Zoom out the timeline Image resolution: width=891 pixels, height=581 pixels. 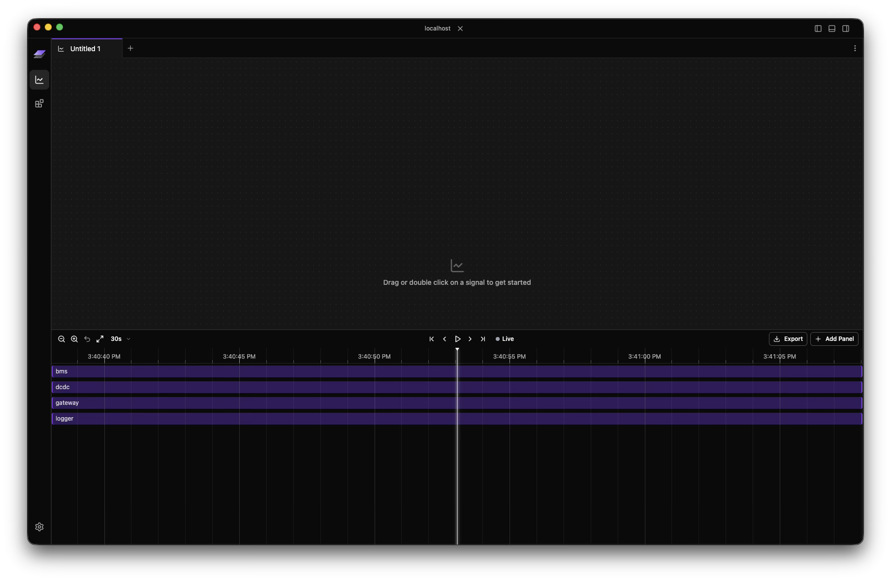pyautogui.click(x=62, y=339)
